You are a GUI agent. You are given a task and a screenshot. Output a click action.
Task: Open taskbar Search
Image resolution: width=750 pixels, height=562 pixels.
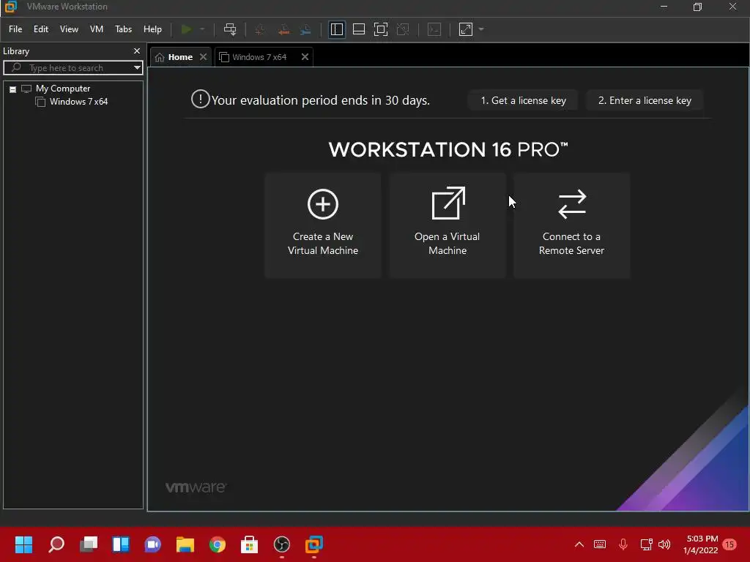(x=56, y=544)
